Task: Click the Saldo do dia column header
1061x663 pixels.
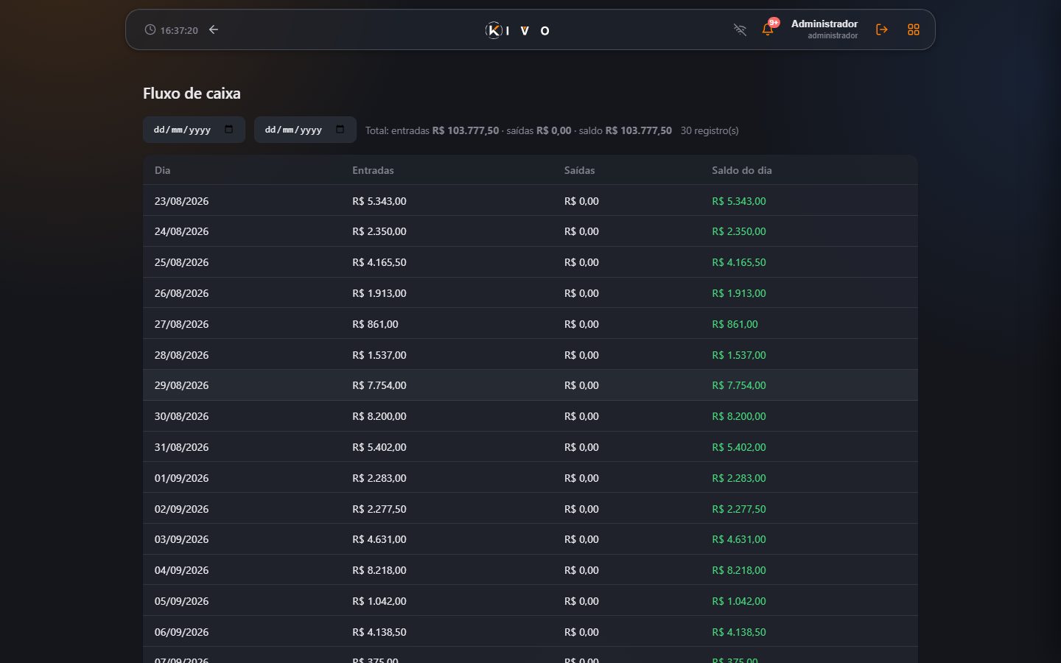Action: (x=741, y=170)
